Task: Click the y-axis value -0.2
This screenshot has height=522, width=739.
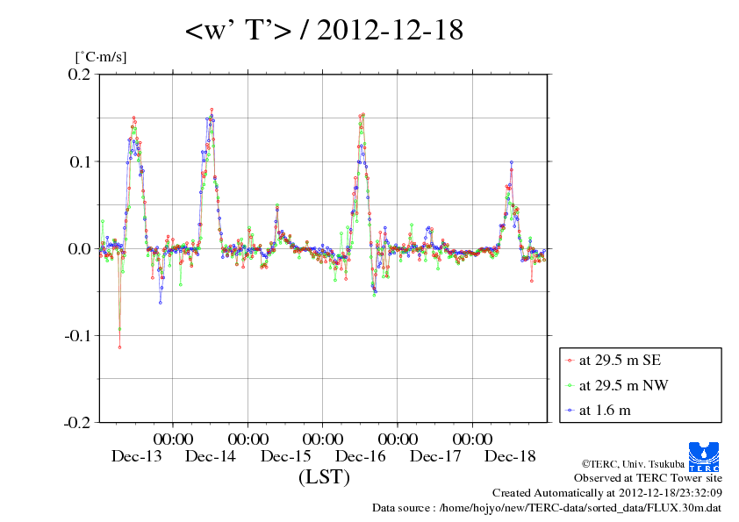Action: (77, 422)
